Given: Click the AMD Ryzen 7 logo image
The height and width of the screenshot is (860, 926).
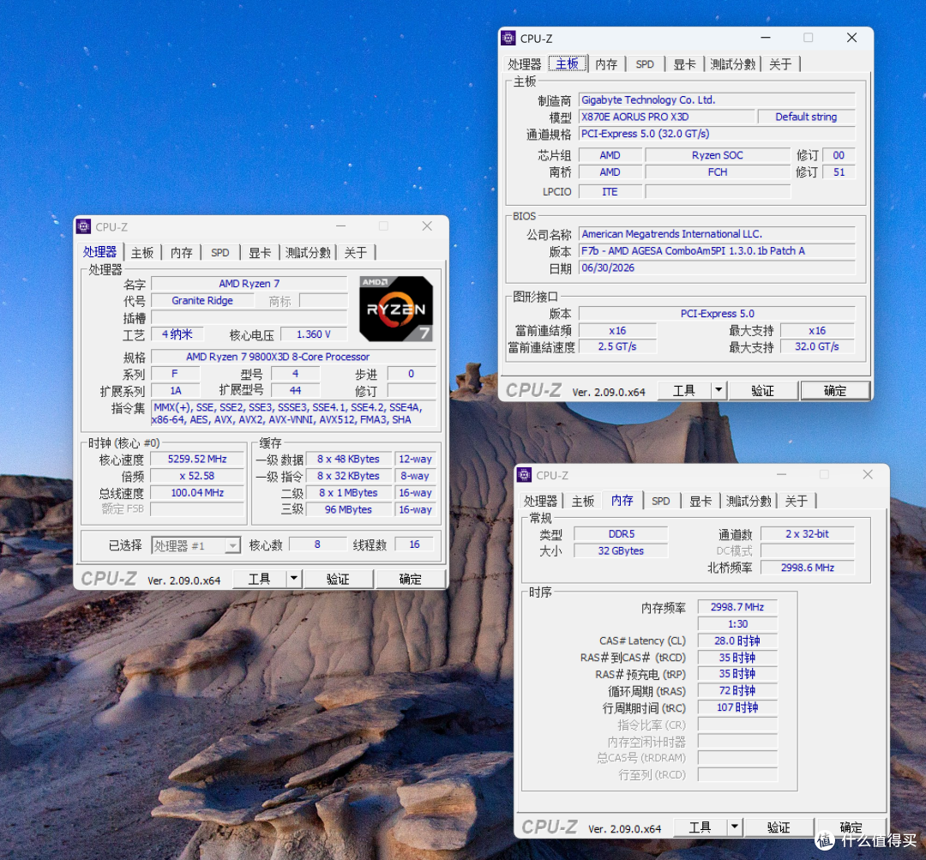Looking at the screenshot, I should click(396, 309).
